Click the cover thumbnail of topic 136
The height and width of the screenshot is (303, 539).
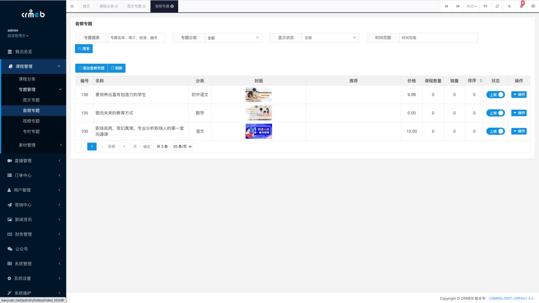click(x=259, y=94)
